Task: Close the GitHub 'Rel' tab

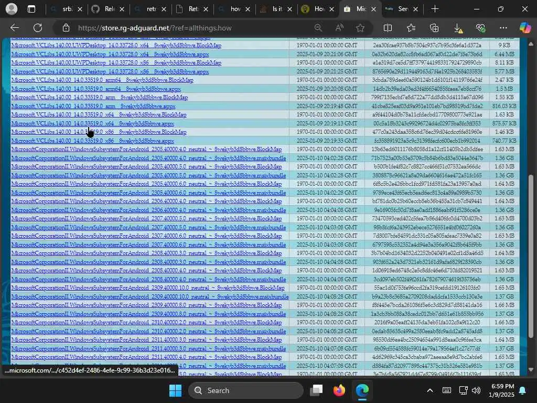Action: pyautogui.click(x=122, y=9)
